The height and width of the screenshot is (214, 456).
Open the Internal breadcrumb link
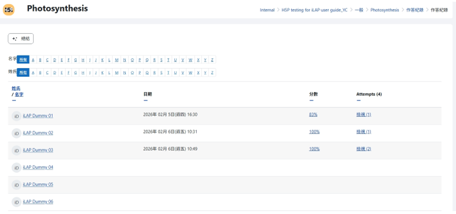[x=267, y=10]
